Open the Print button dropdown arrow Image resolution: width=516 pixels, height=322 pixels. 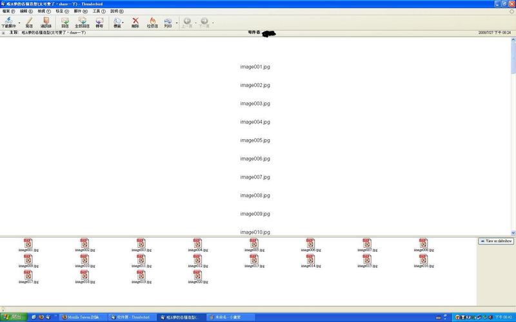pos(177,23)
